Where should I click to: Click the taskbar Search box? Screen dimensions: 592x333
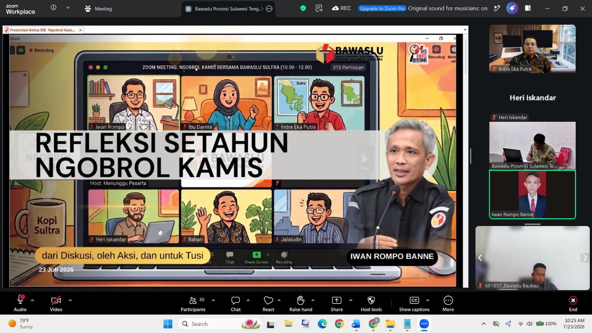220,324
